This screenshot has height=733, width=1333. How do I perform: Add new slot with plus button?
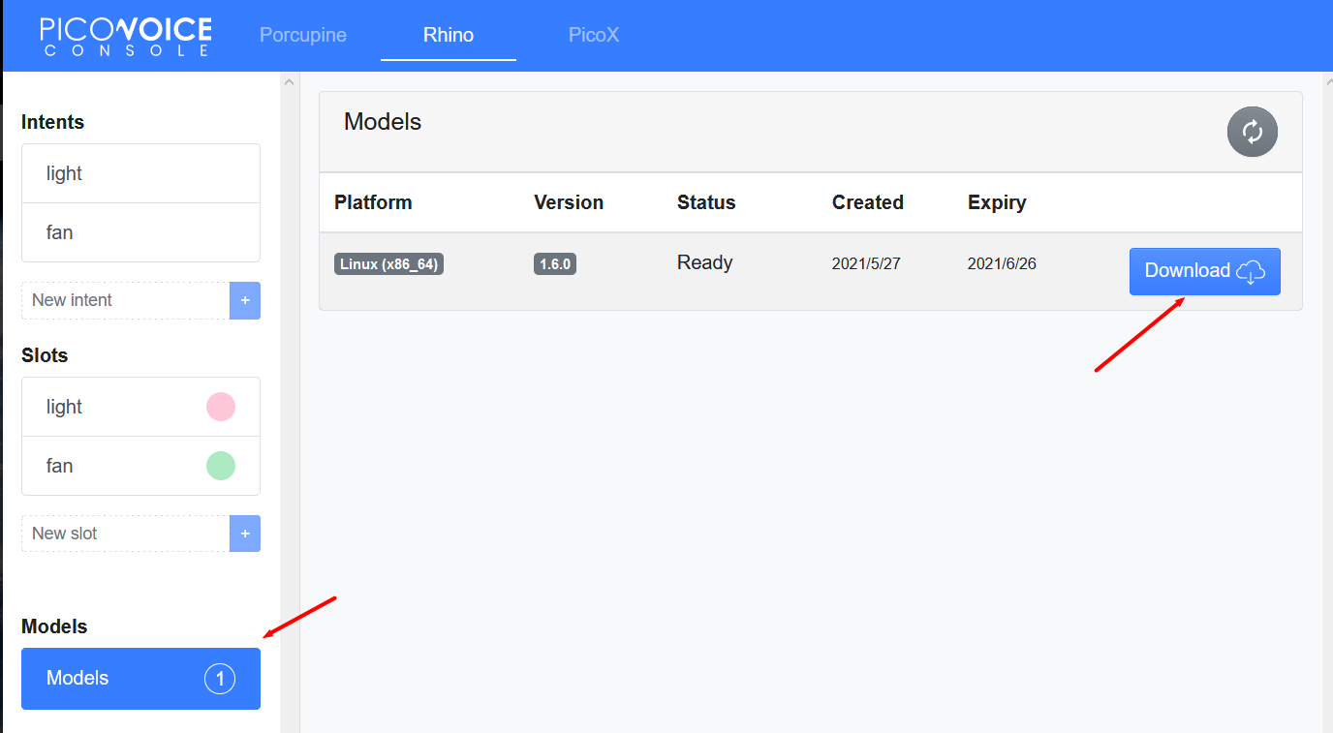click(x=245, y=534)
